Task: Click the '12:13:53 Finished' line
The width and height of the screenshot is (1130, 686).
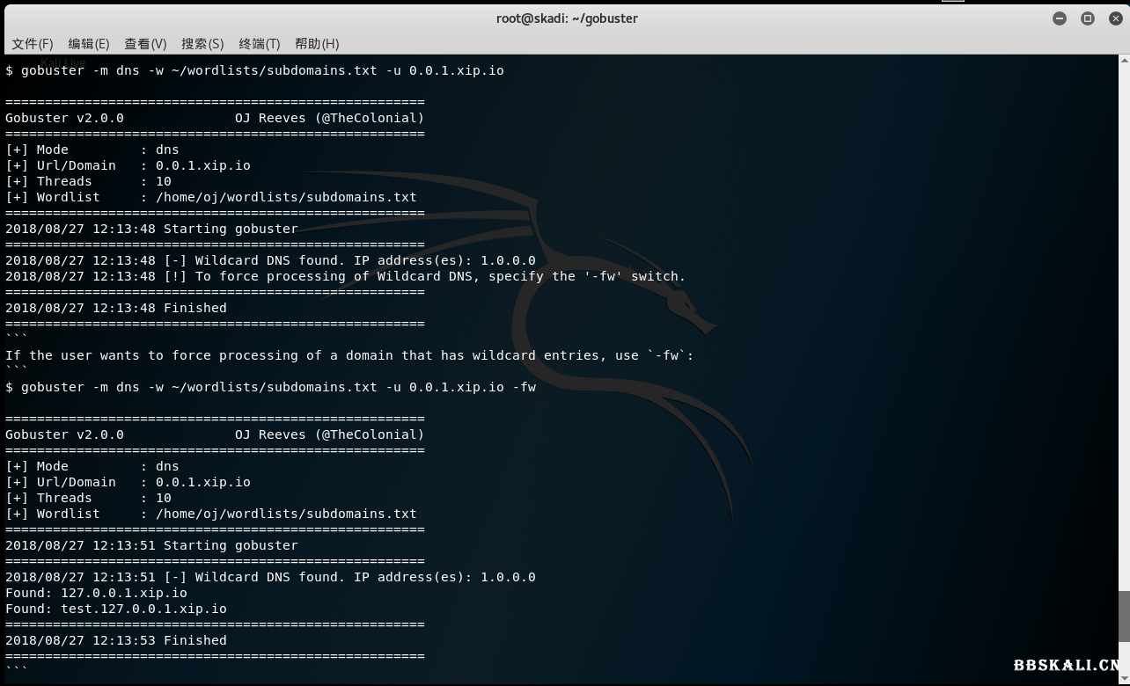Action: pos(116,640)
